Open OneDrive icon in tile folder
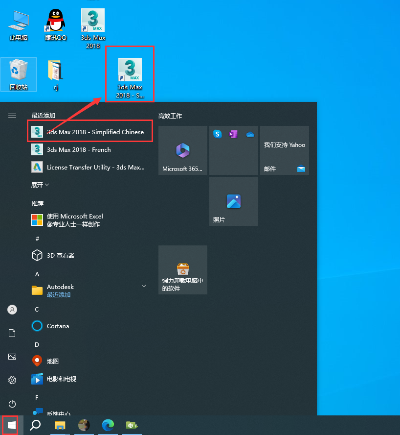The image size is (400, 435). (x=250, y=134)
